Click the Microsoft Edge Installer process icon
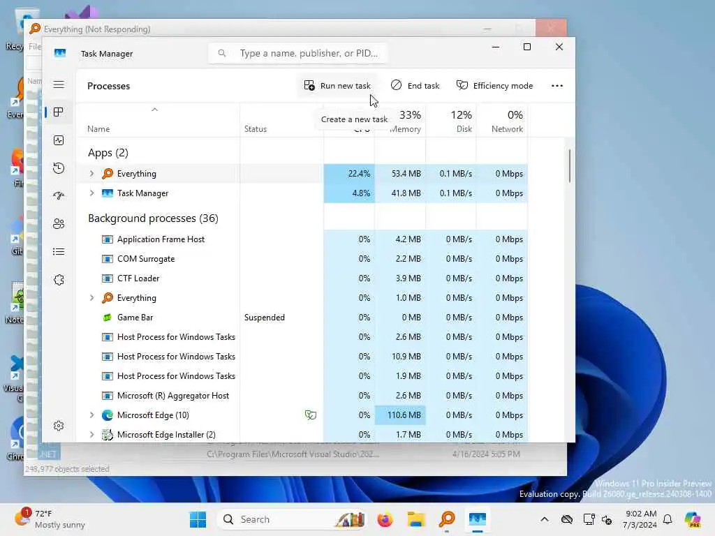 tap(107, 435)
